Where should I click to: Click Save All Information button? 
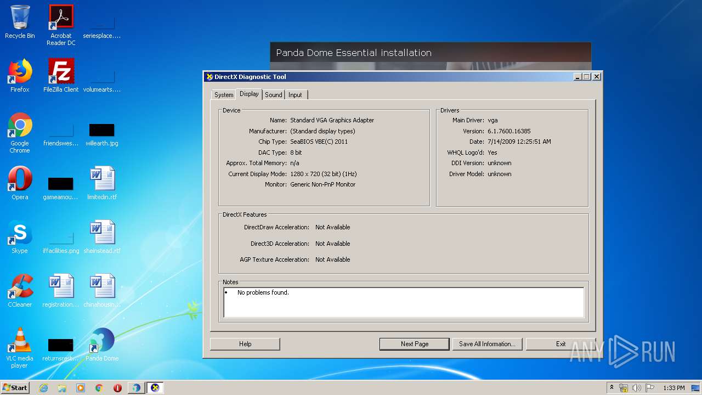[x=487, y=344]
